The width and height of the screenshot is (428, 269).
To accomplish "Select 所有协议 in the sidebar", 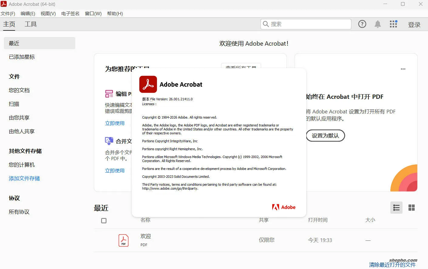I will 19,212.
